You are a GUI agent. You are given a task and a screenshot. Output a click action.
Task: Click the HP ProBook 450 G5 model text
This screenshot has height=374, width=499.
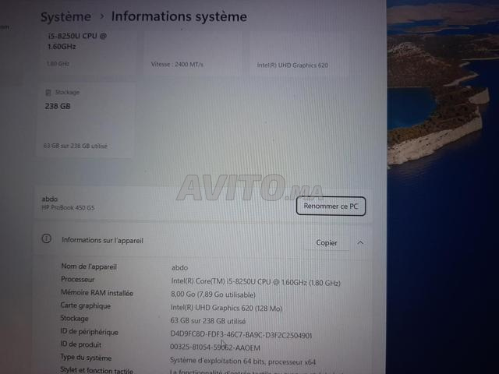pos(68,208)
